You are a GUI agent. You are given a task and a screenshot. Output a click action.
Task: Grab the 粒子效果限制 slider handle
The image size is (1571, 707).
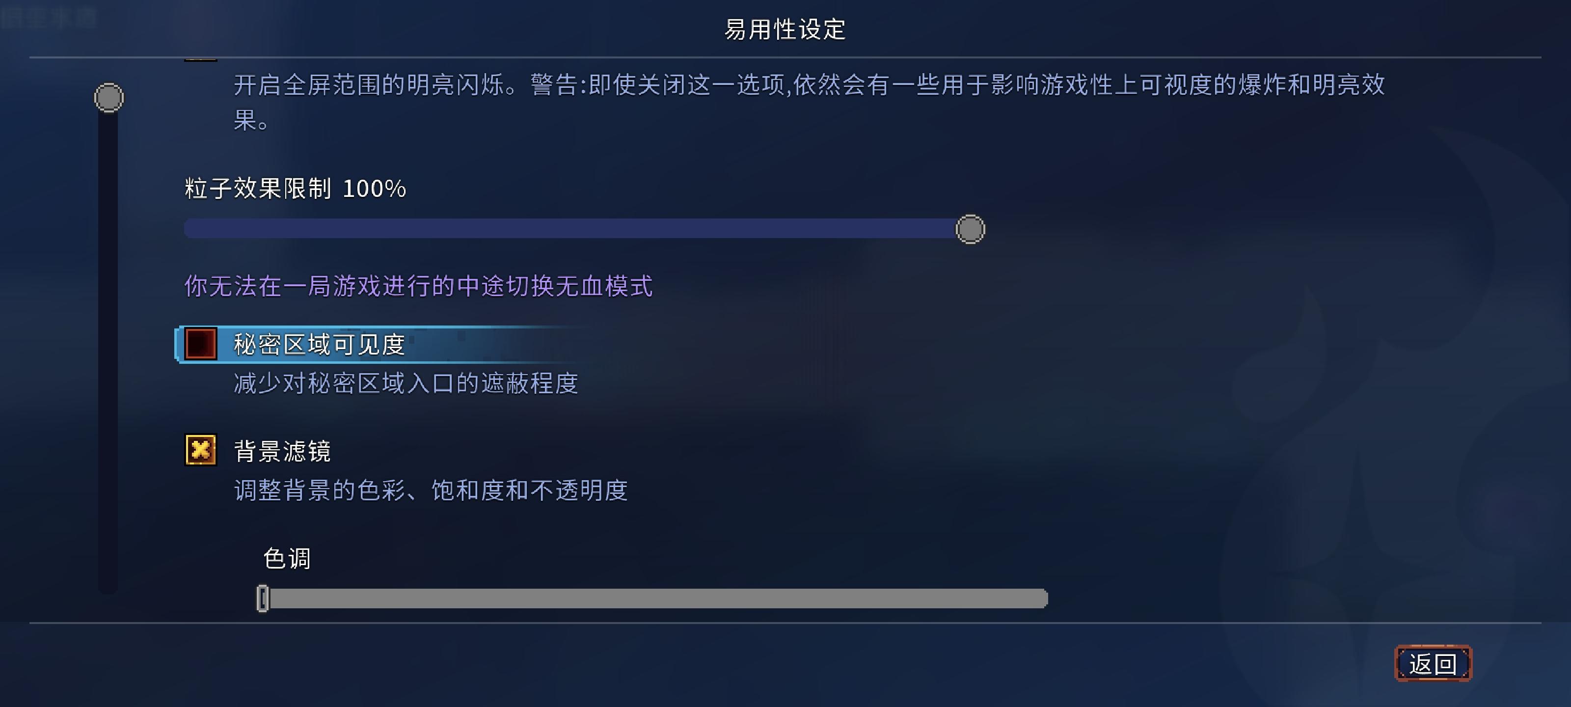click(x=970, y=229)
